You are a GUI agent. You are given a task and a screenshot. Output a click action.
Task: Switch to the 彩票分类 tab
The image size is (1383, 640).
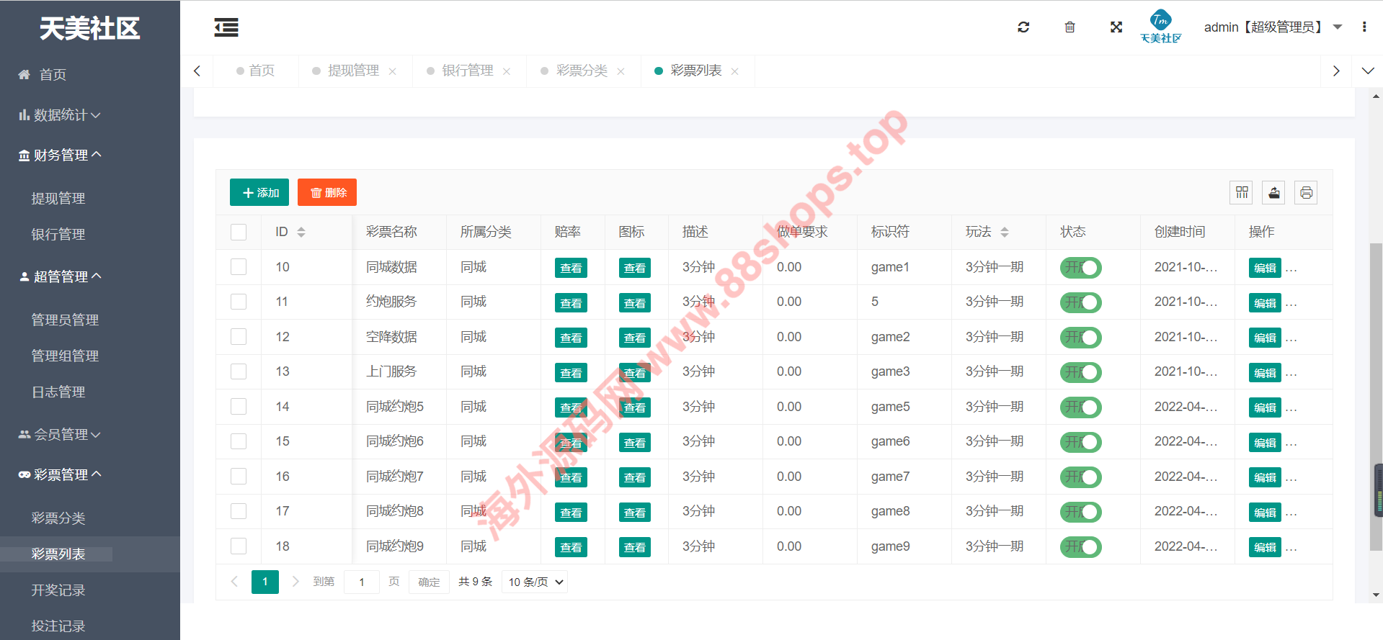(x=582, y=71)
